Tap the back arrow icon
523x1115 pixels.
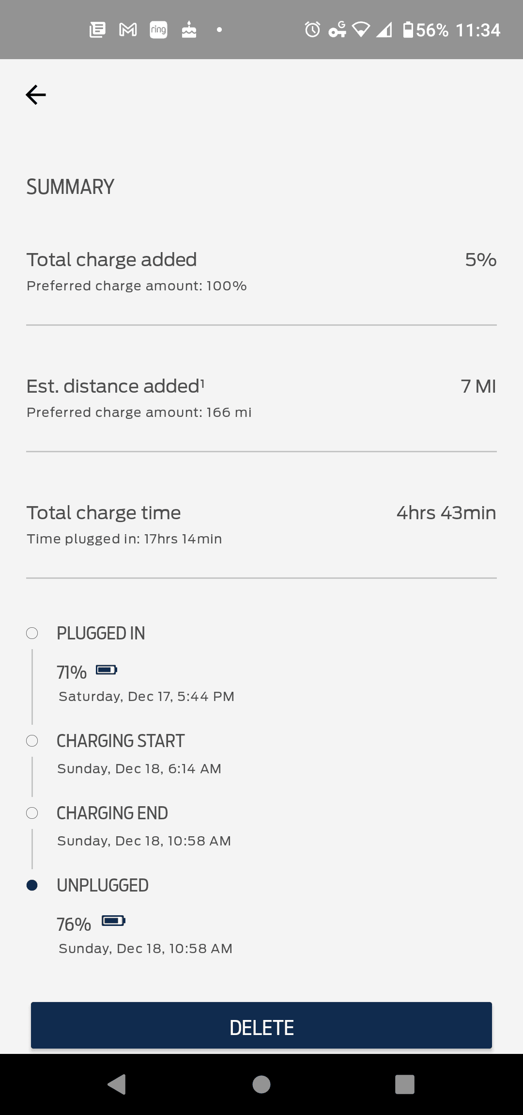click(x=36, y=95)
